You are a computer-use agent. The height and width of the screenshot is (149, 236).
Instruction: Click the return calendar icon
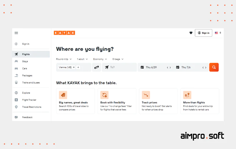178,67
